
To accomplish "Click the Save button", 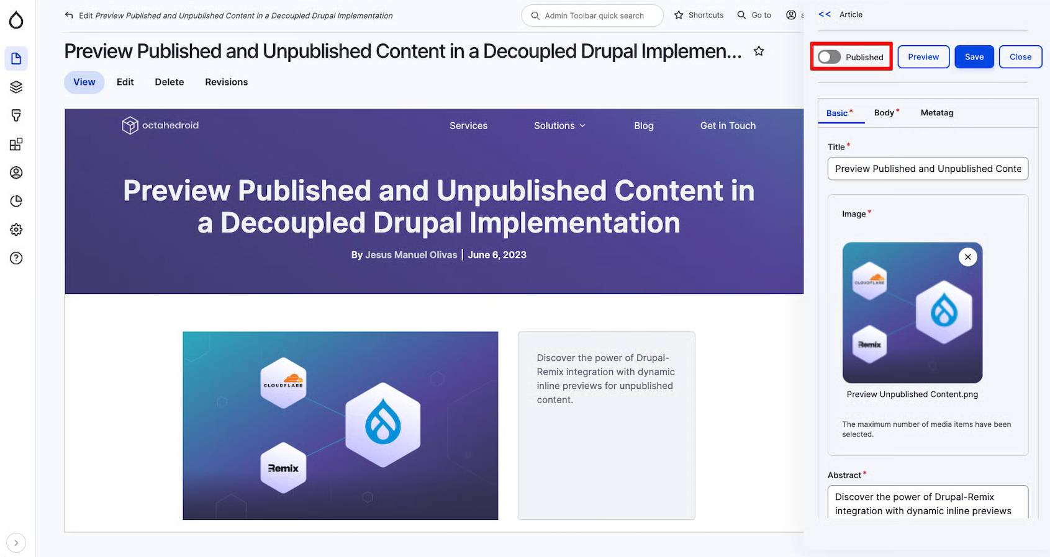I will [x=974, y=57].
